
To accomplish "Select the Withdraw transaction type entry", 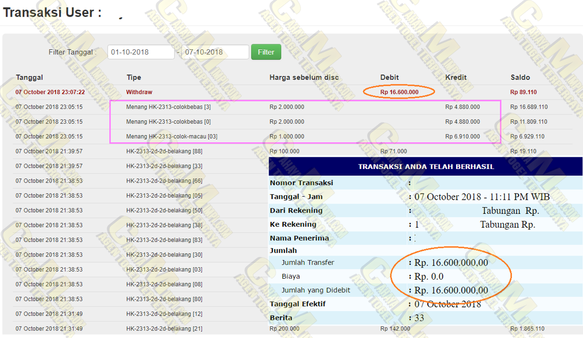I will pyautogui.click(x=139, y=92).
